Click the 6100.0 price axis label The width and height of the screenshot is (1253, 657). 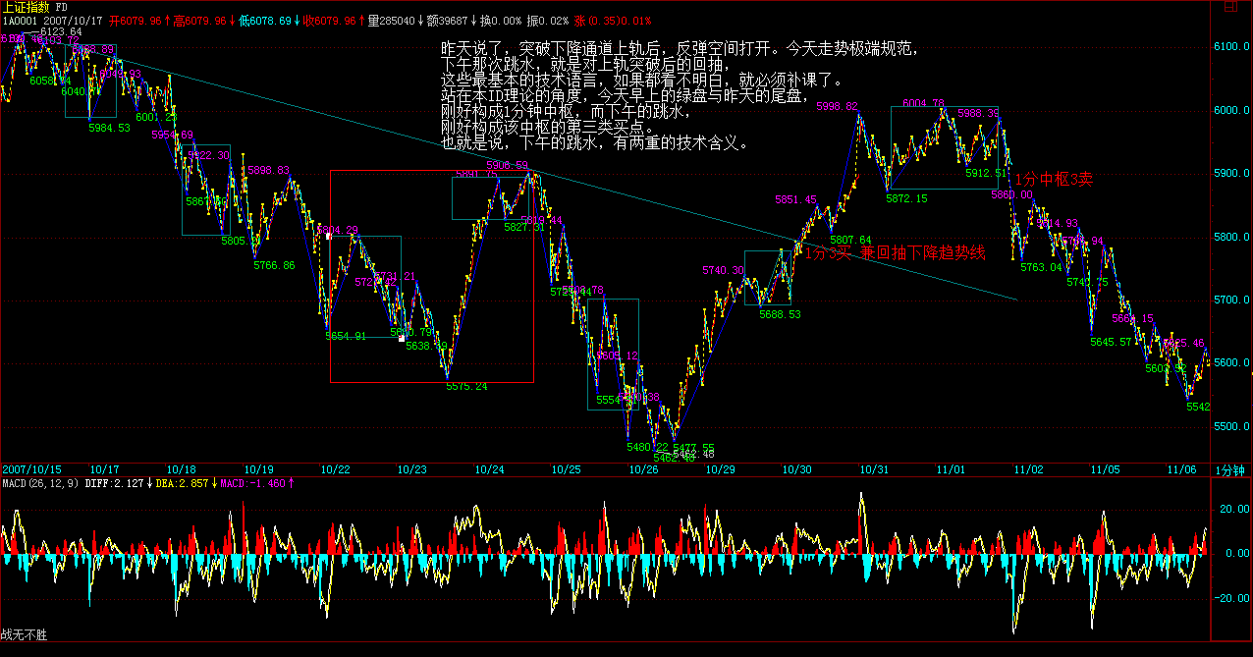coord(1233,47)
